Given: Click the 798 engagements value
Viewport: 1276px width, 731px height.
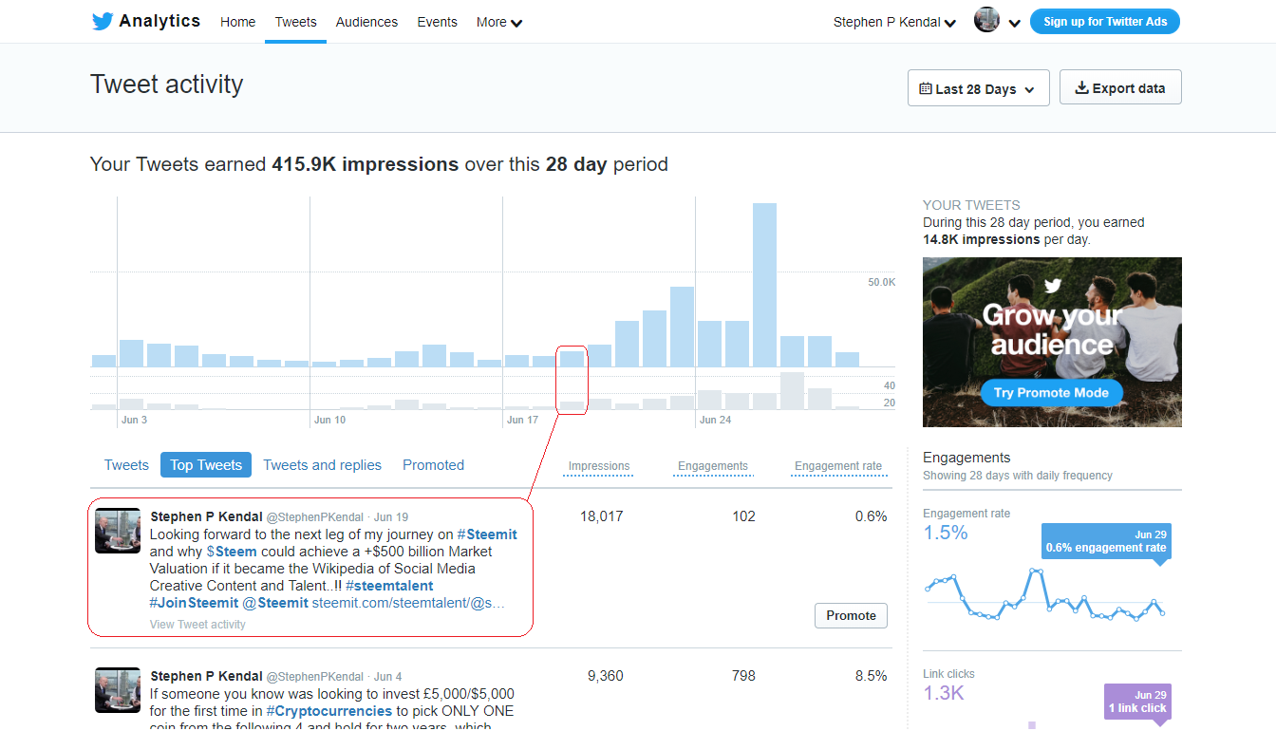Looking at the screenshot, I should 743,676.
